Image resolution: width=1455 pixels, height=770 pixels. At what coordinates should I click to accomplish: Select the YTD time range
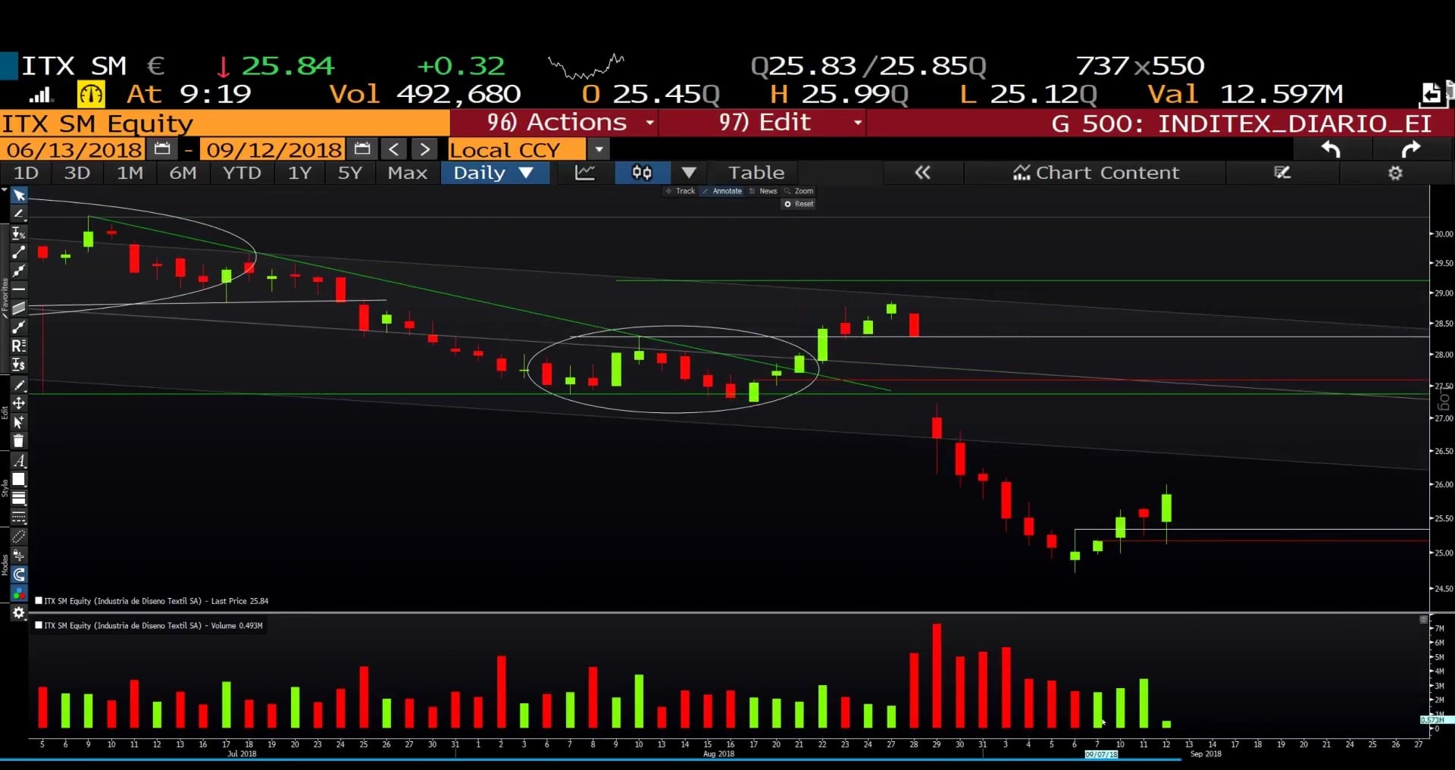point(242,173)
